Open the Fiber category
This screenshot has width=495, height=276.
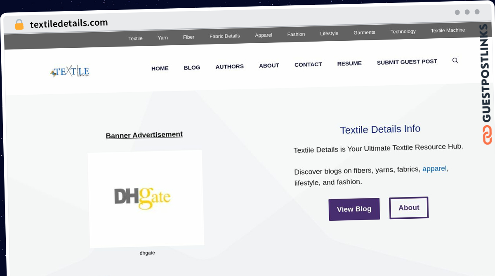(189, 37)
